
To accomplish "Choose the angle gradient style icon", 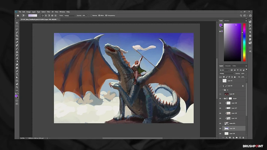I will [x=49, y=15].
